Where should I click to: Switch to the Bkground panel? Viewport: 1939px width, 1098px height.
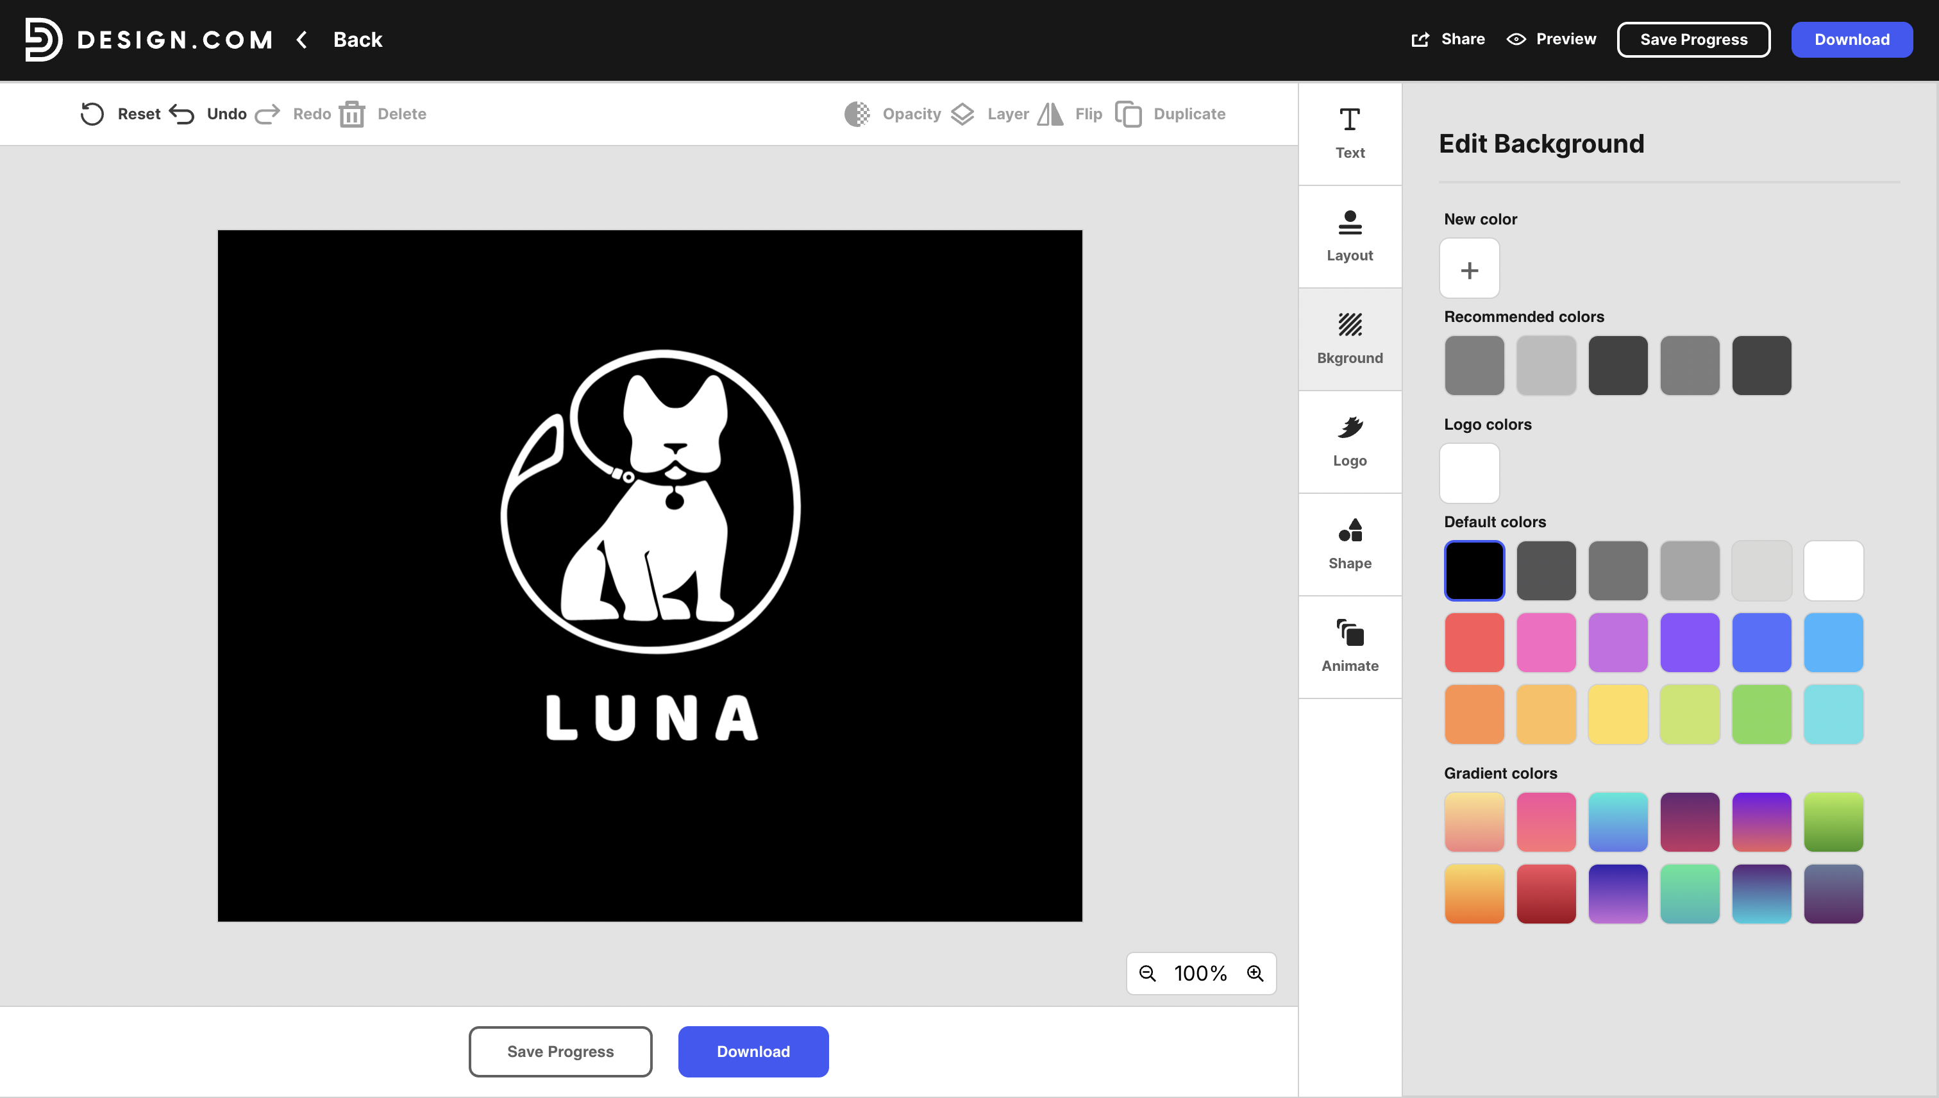click(x=1350, y=339)
